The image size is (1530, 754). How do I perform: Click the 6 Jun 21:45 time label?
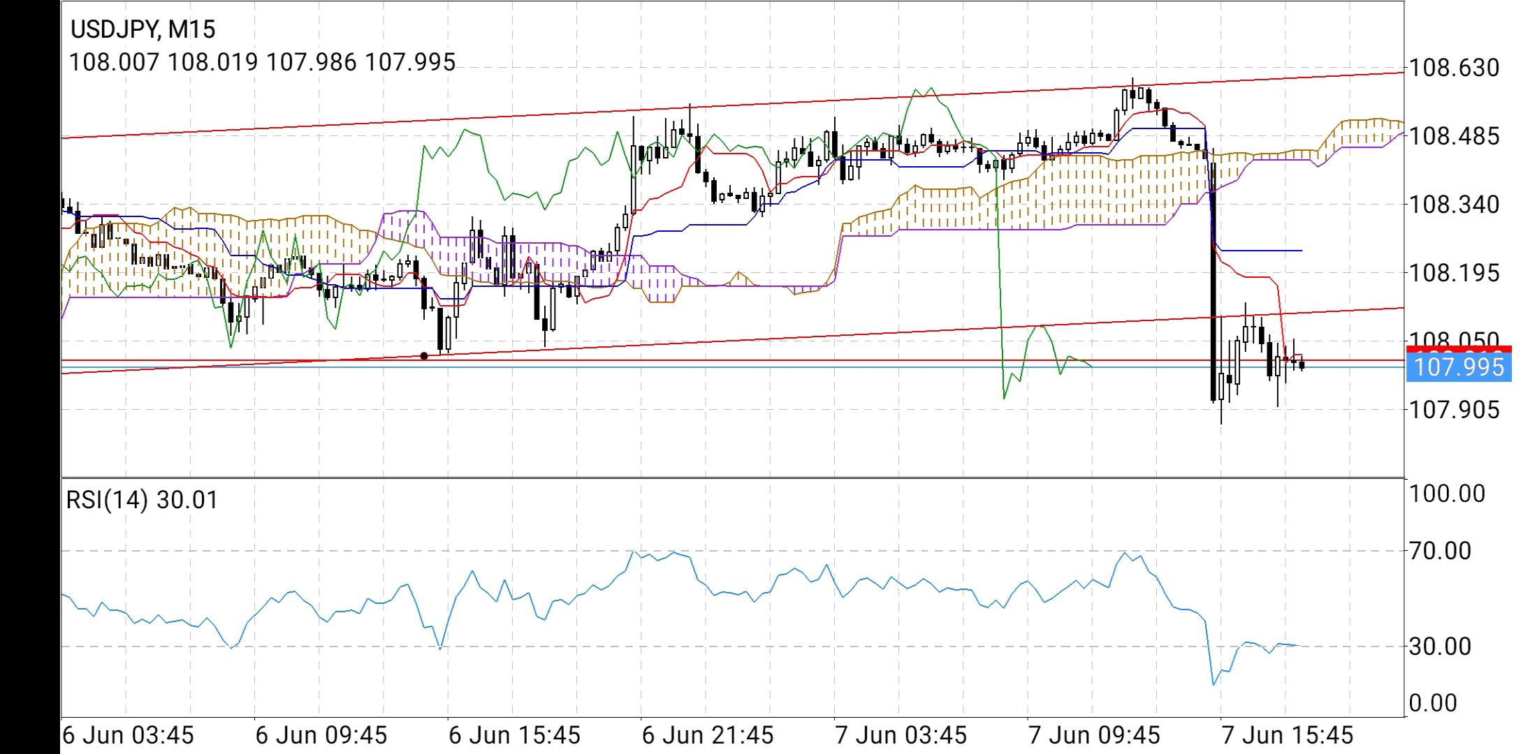click(708, 735)
